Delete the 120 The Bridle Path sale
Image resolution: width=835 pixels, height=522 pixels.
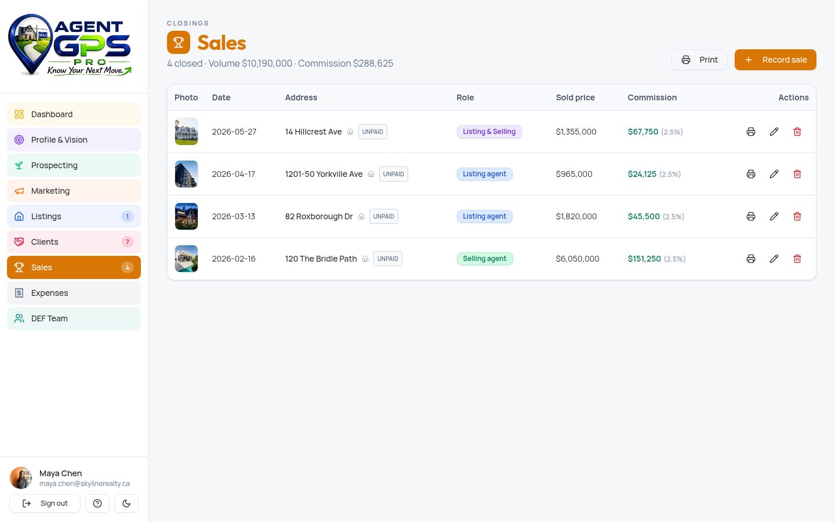tap(797, 259)
